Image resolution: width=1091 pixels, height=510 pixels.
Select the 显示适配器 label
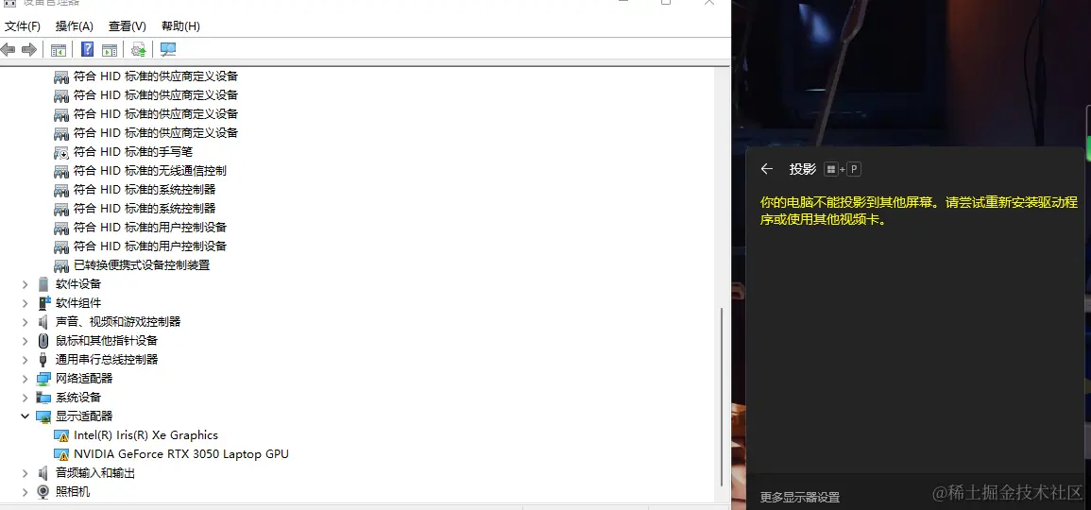[x=83, y=416]
